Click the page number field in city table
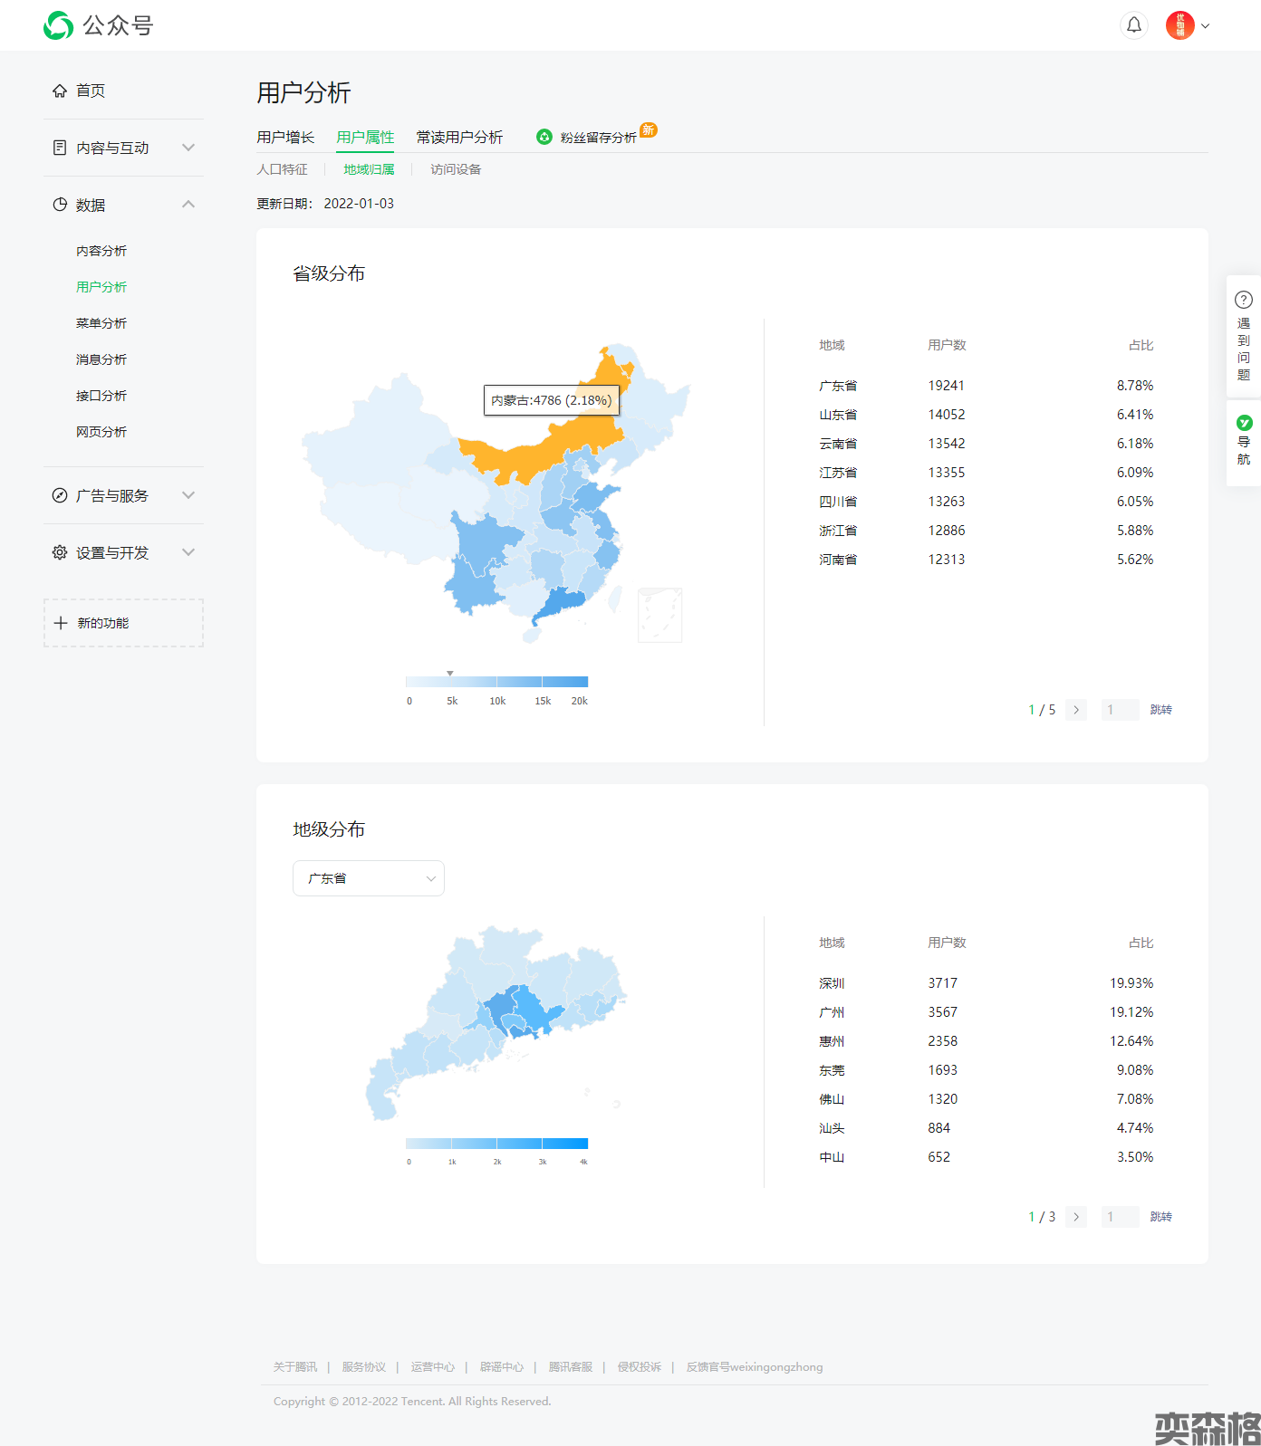 [1120, 1217]
